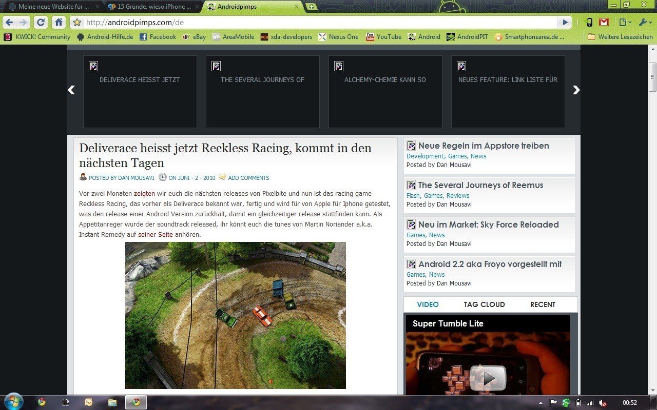Open the Windows Start menu
This screenshot has width=657, height=410.
click(x=13, y=401)
